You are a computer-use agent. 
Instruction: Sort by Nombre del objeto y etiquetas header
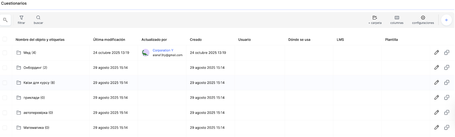(40, 40)
